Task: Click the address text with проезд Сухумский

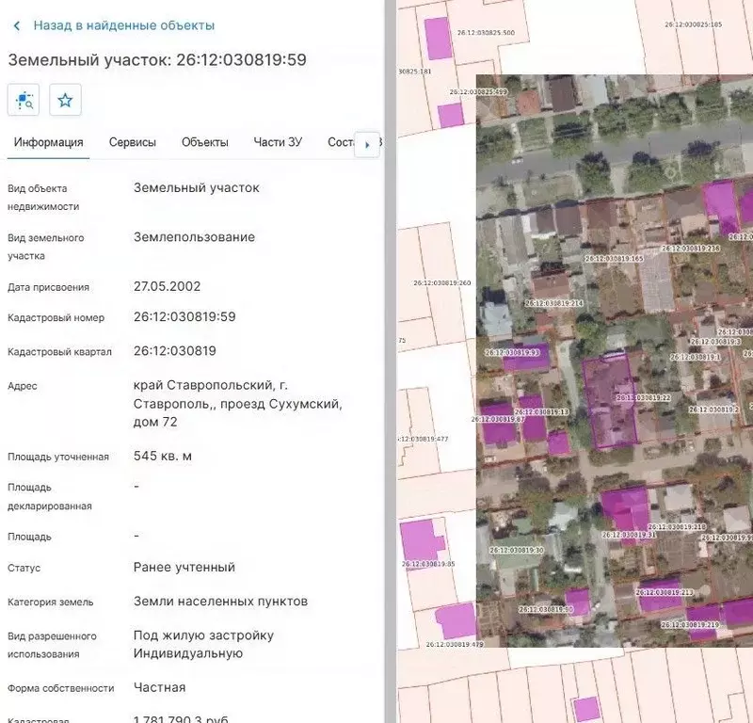Action: click(237, 404)
